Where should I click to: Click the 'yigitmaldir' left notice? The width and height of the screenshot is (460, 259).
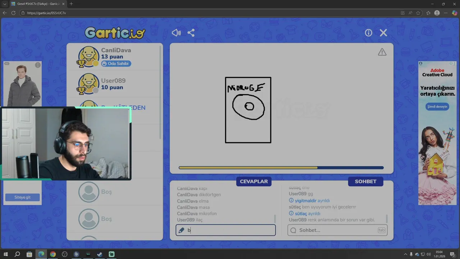pyautogui.click(x=309, y=201)
